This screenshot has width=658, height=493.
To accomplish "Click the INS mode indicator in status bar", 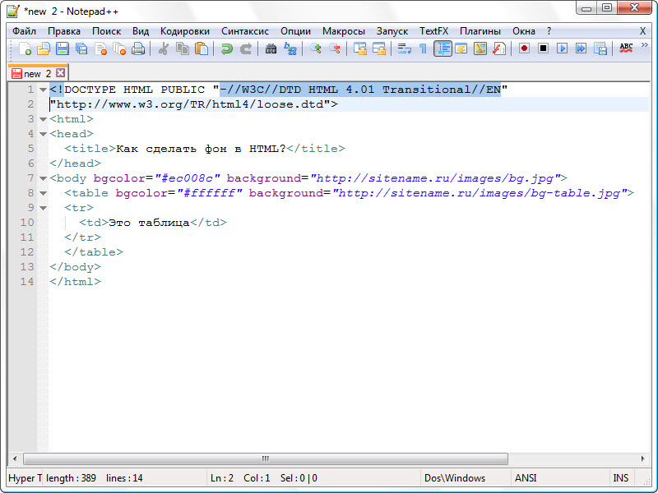I will point(620,478).
